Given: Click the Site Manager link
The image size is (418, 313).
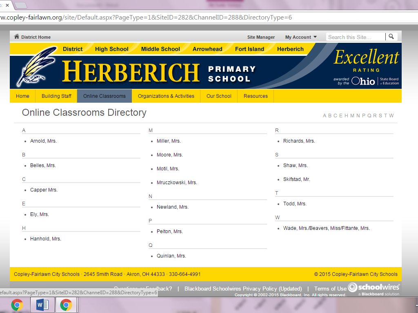Looking at the screenshot, I should click(261, 37).
